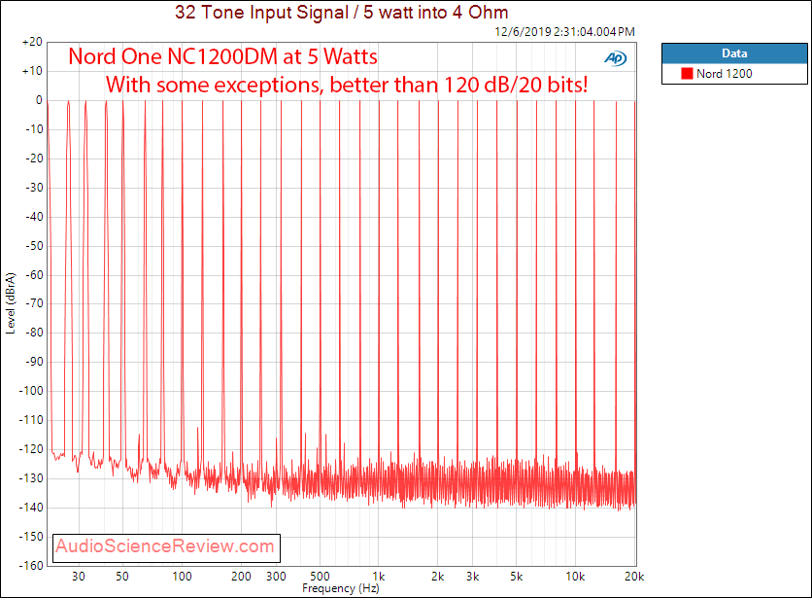
Task: Click the Level (dBrA) vertical axis label
Action: (11, 303)
